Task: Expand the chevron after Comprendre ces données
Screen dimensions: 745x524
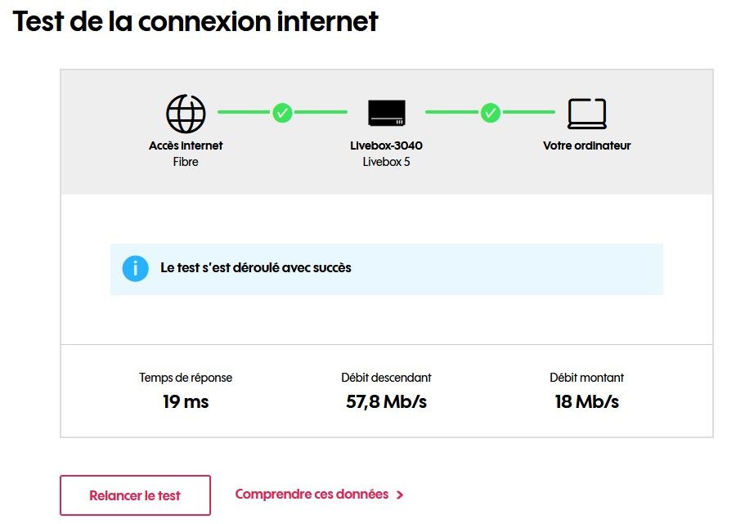Action: [x=399, y=495]
